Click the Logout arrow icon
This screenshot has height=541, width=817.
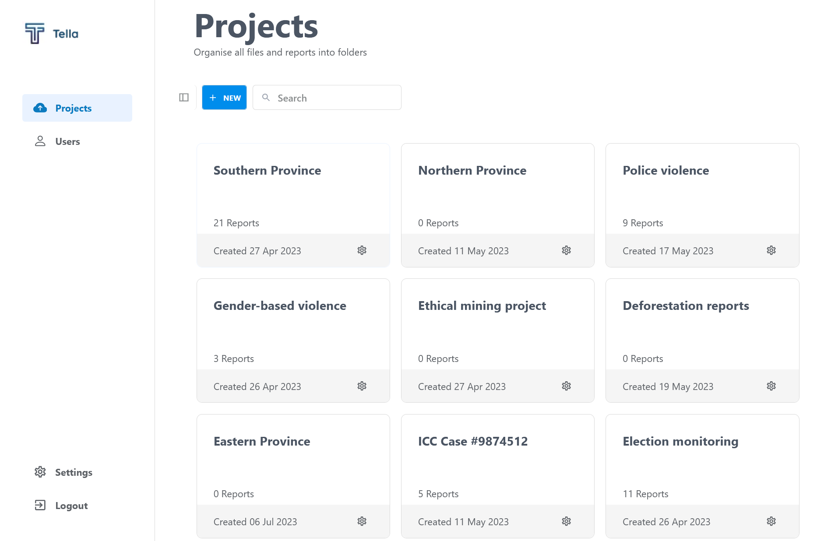[40, 505]
